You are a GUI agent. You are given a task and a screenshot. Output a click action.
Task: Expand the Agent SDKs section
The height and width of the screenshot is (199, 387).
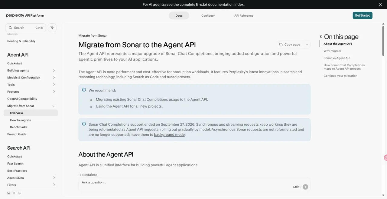coord(54,178)
